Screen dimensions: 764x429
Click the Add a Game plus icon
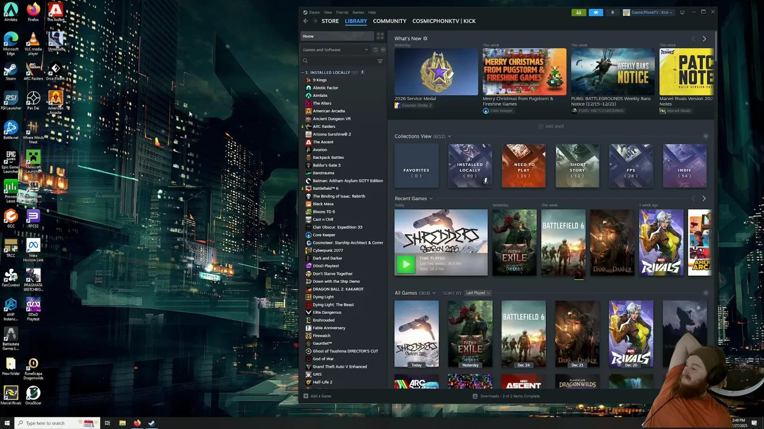point(306,396)
